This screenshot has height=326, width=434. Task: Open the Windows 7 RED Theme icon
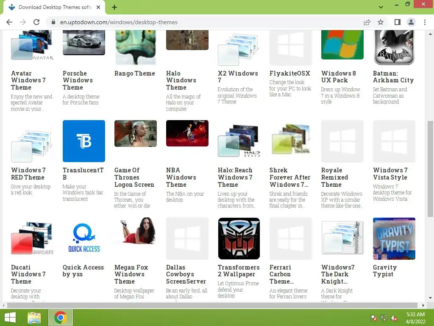click(32, 146)
